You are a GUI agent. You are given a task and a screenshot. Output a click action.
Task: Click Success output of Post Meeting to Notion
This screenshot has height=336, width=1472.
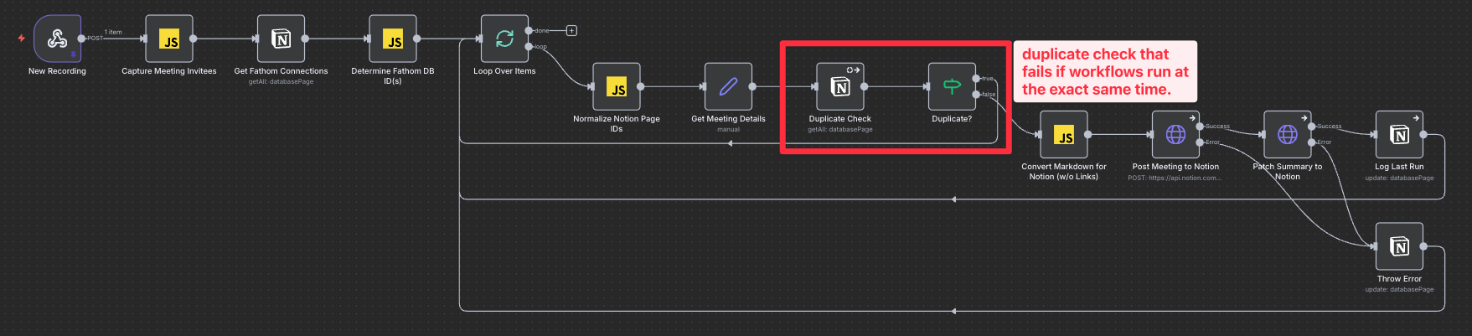[1200, 127]
